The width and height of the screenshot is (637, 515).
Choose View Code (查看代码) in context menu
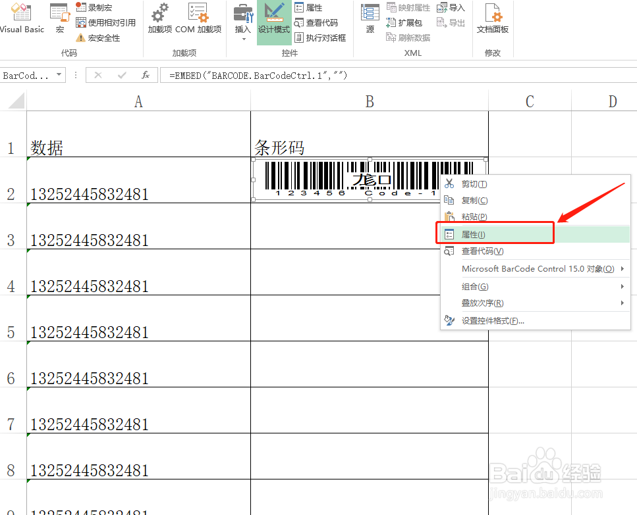pos(536,251)
